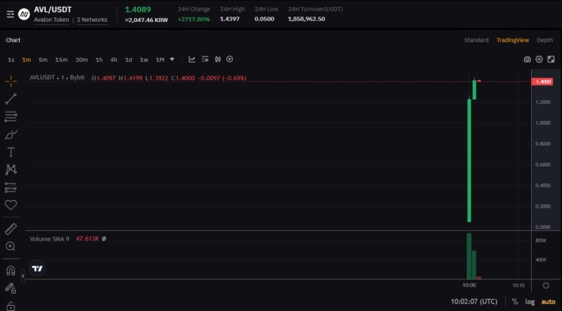
Task: Select the ruler measure tool
Action: tap(11, 229)
